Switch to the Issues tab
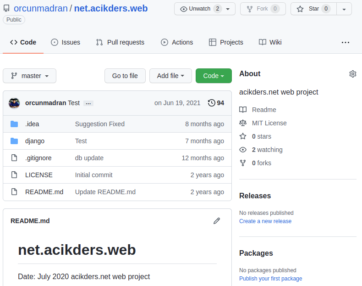Screen dimensions: 362x286 (66, 42)
